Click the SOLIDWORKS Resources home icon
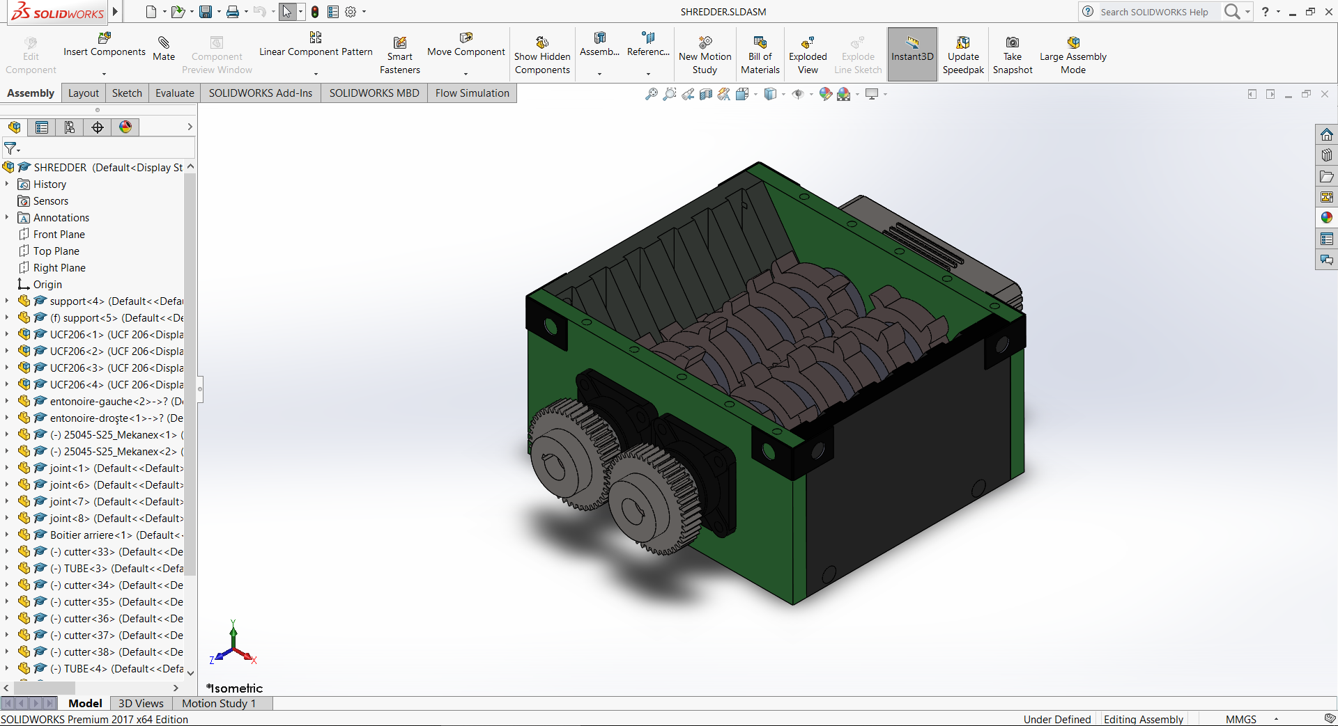 [1327, 134]
